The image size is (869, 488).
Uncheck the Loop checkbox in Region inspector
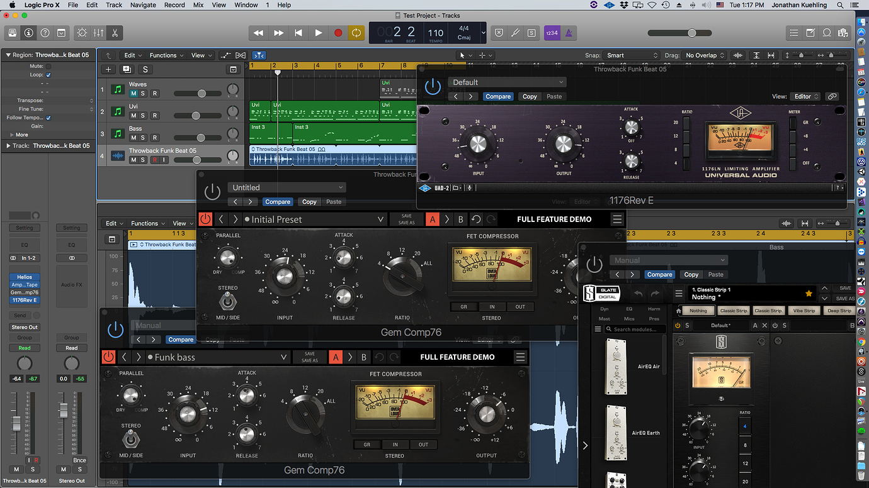[48, 75]
